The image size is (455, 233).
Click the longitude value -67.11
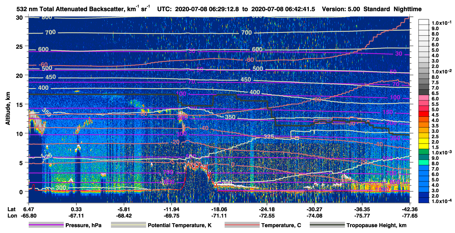pyautogui.click(x=76, y=216)
